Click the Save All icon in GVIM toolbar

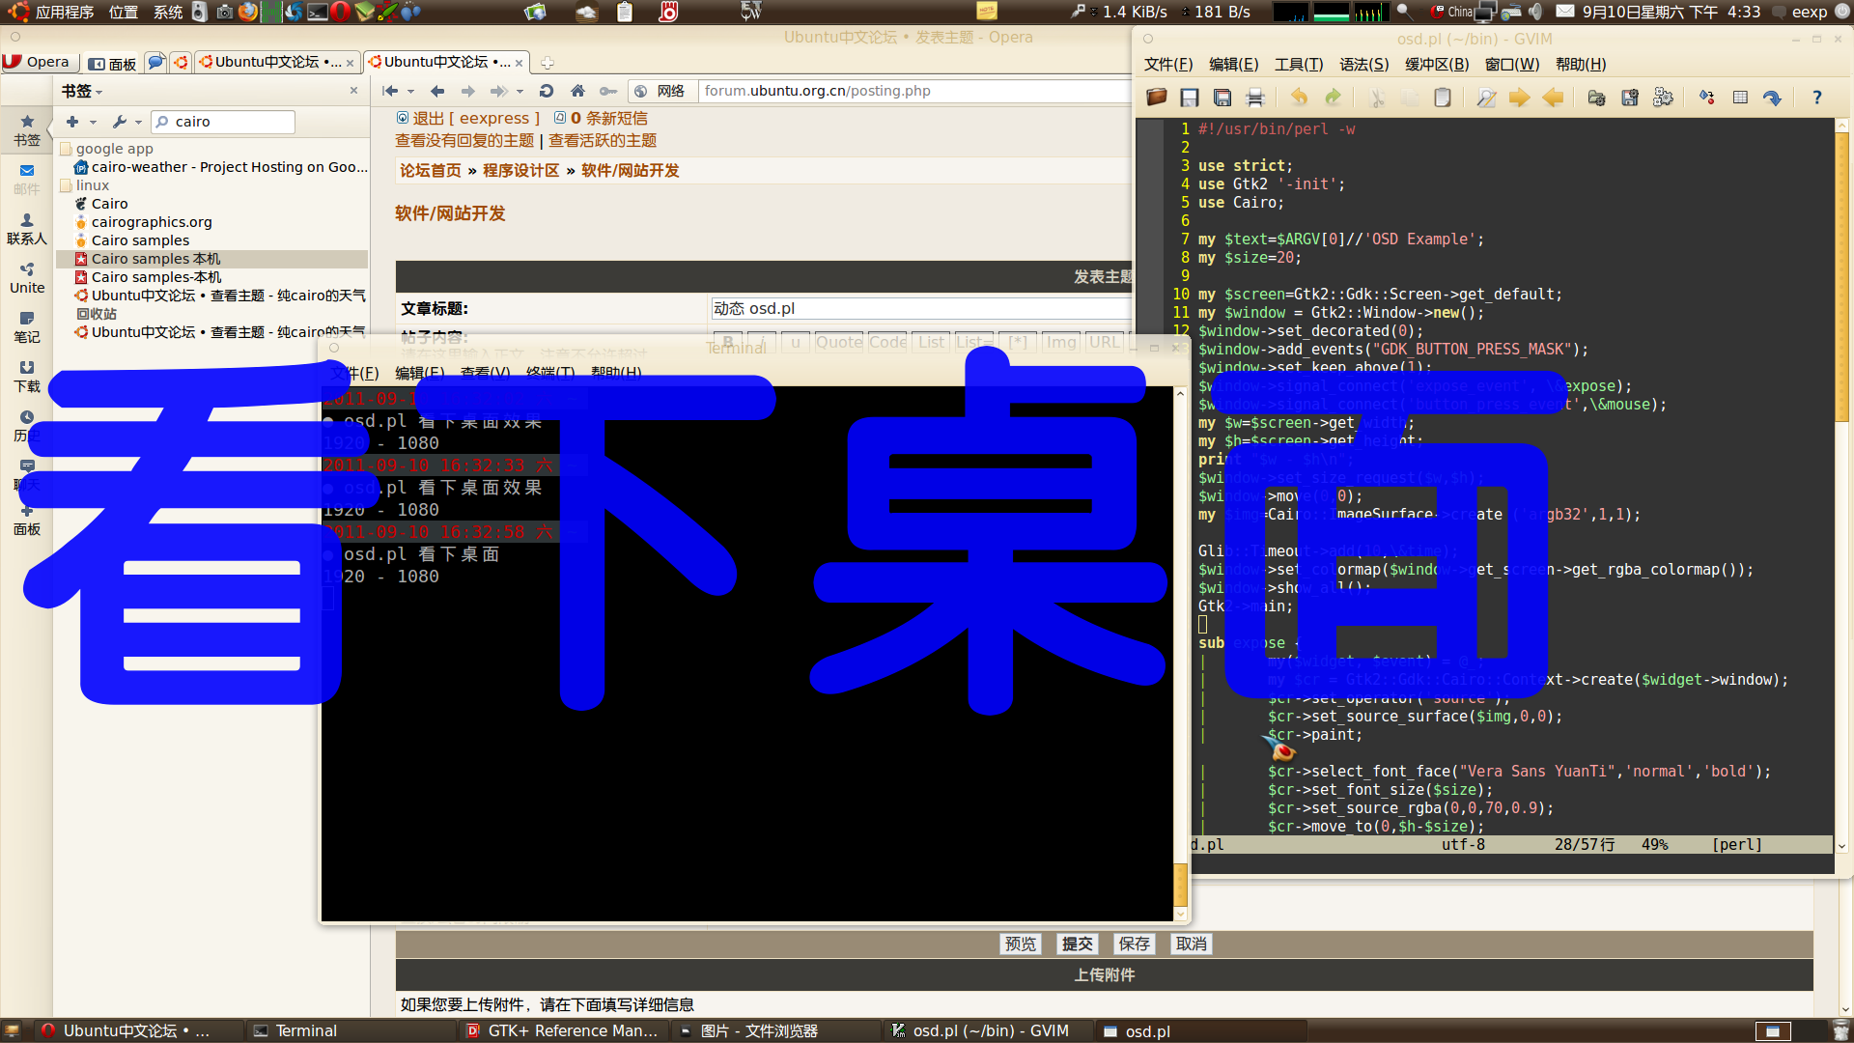(x=1222, y=98)
